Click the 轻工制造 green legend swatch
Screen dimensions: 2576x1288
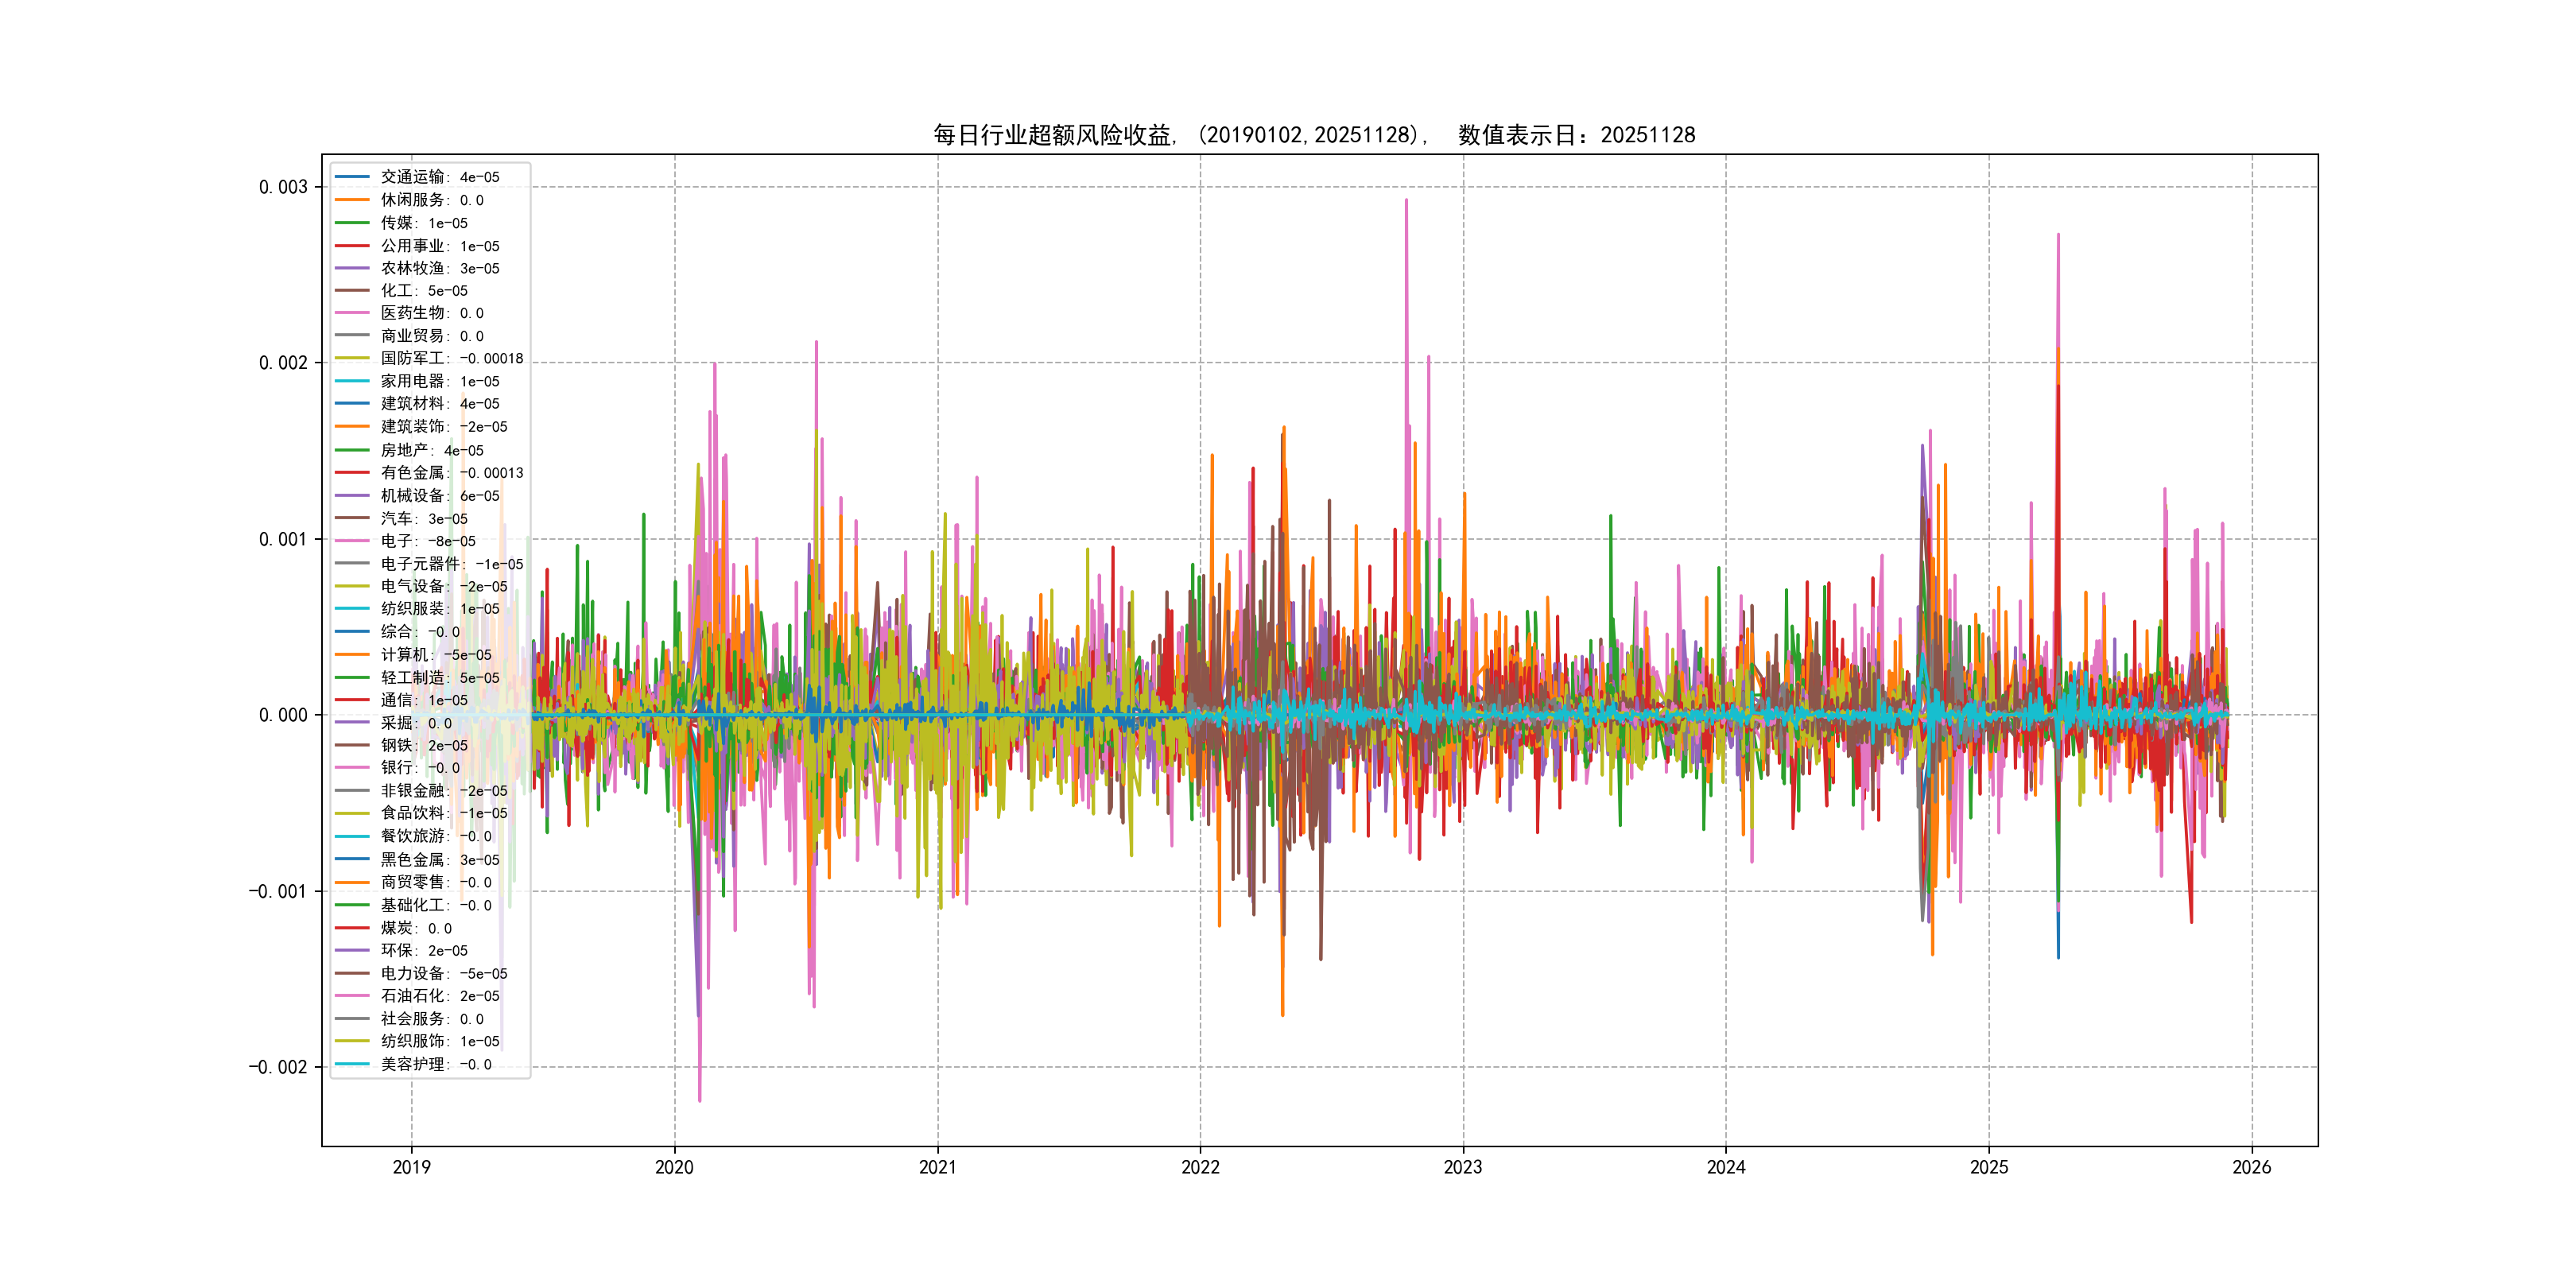pos(352,677)
